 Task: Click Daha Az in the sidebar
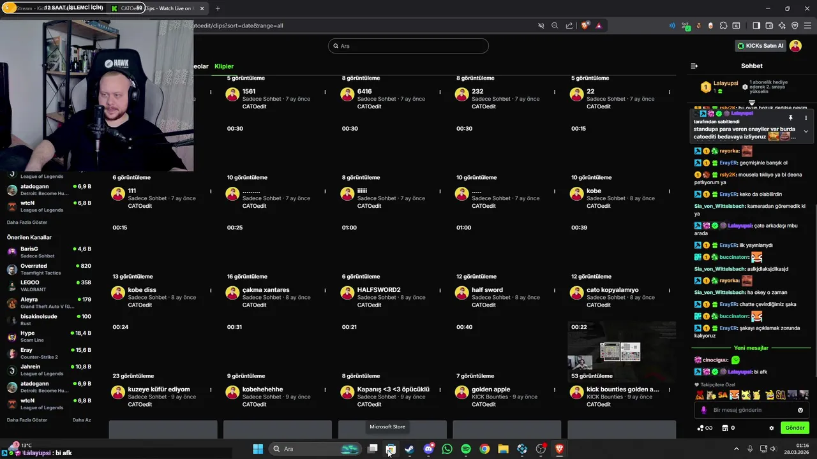click(82, 420)
